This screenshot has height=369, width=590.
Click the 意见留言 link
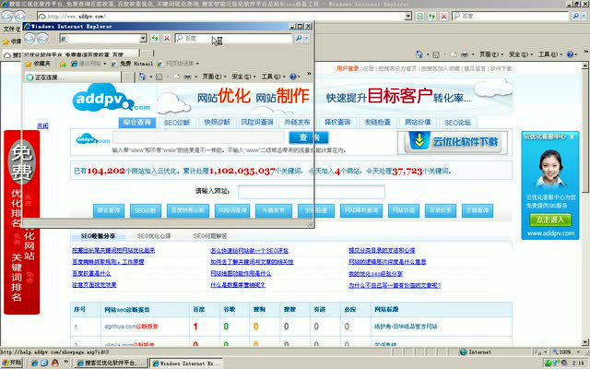click(x=475, y=68)
